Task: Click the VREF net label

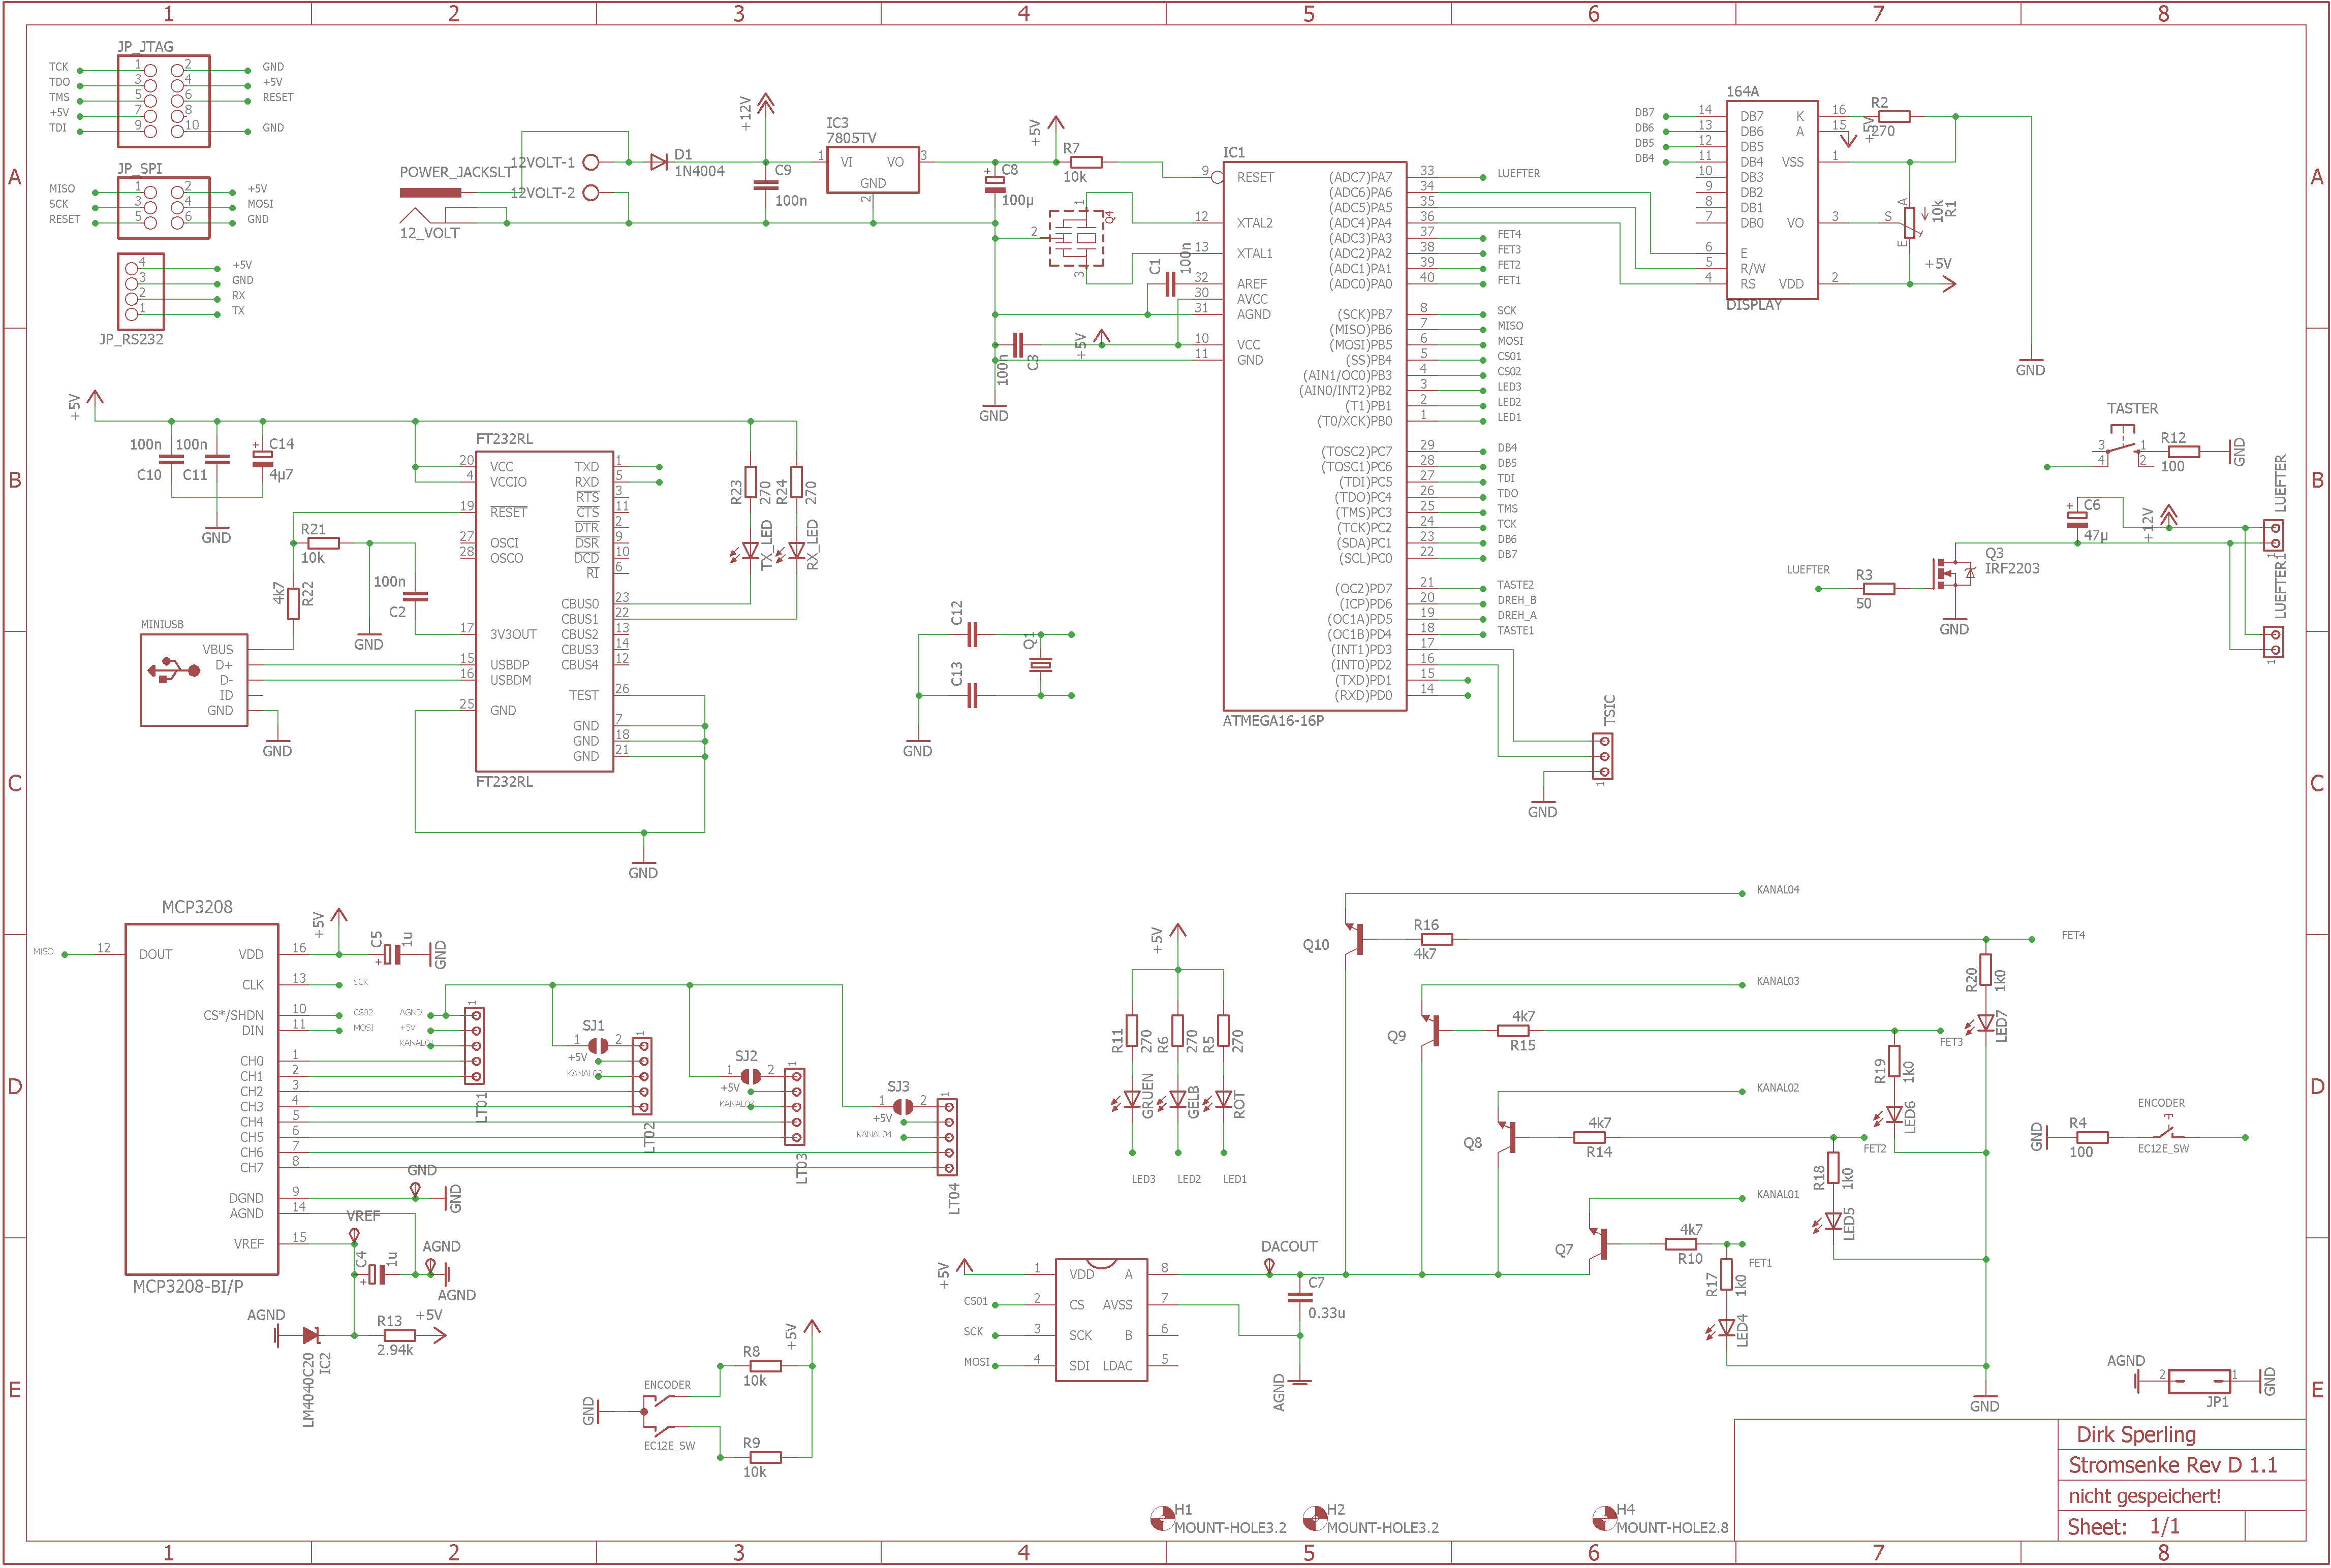Action: tap(363, 1216)
